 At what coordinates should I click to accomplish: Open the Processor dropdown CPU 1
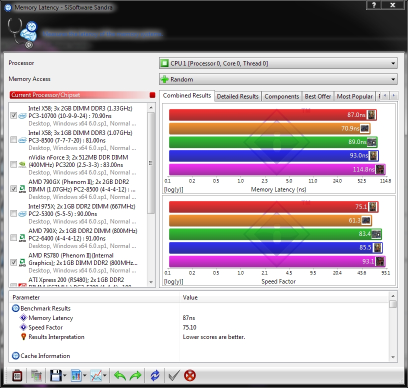point(278,63)
